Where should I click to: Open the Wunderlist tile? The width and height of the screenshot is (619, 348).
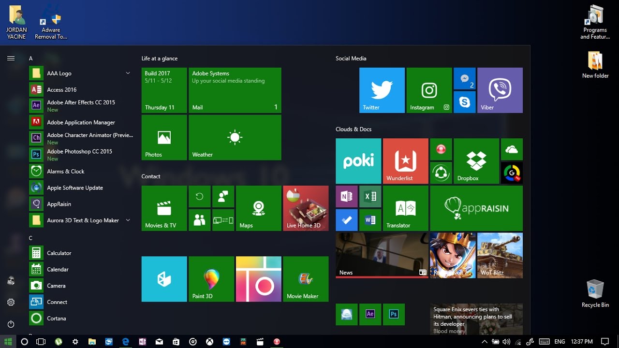click(406, 161)
